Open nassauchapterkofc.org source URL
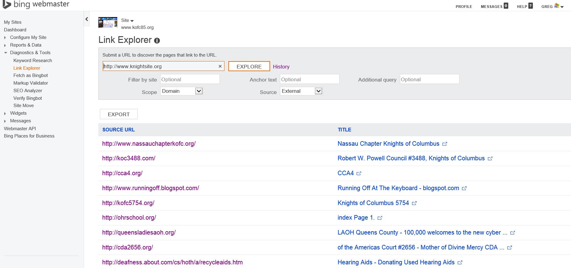This screenshot has height=268, width=571. (x=149, y=144)
